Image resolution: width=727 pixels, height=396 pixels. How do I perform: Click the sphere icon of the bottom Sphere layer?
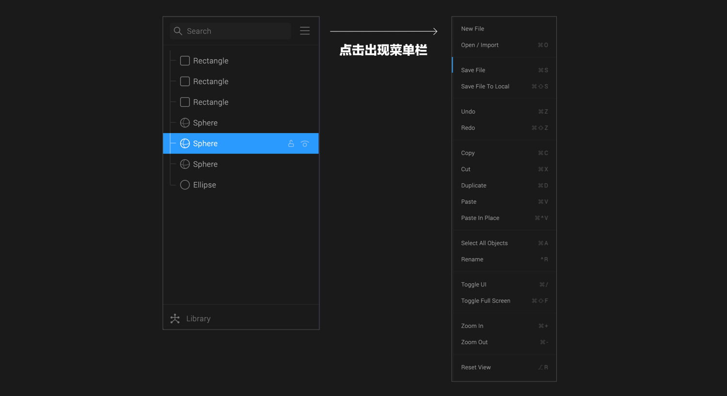click(185, 164)
